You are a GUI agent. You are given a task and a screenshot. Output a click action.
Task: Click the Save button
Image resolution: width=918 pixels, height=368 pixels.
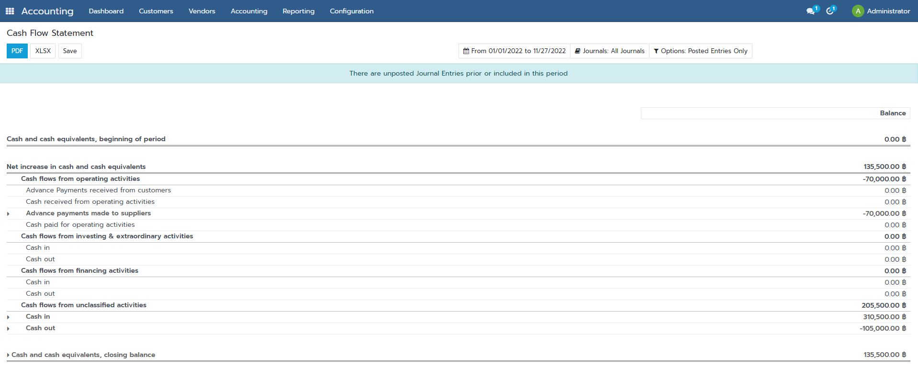pyautogui.click(x=70, y=51)
